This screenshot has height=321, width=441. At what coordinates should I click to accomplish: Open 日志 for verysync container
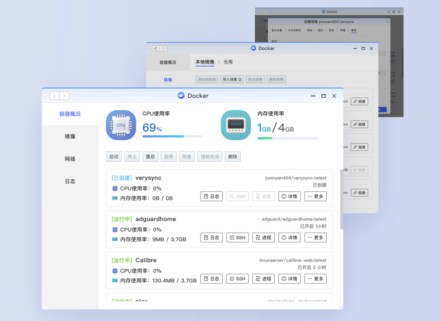pos(212,196)
